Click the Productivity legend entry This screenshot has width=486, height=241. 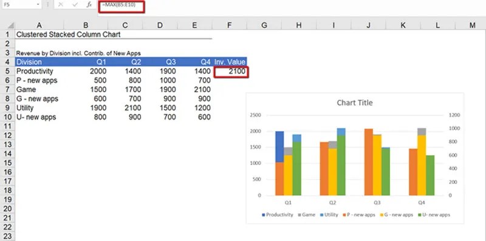click(278, 215)
